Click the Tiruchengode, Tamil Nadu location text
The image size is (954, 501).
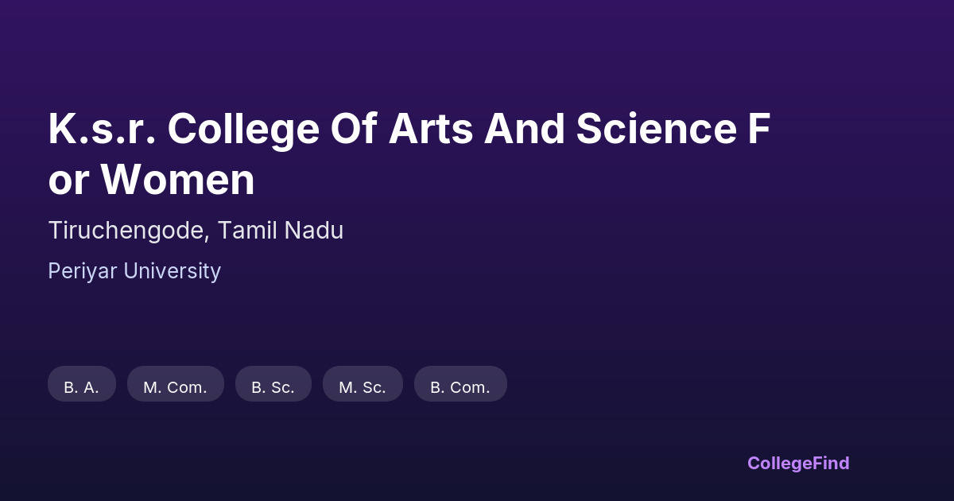pos(196,231)
